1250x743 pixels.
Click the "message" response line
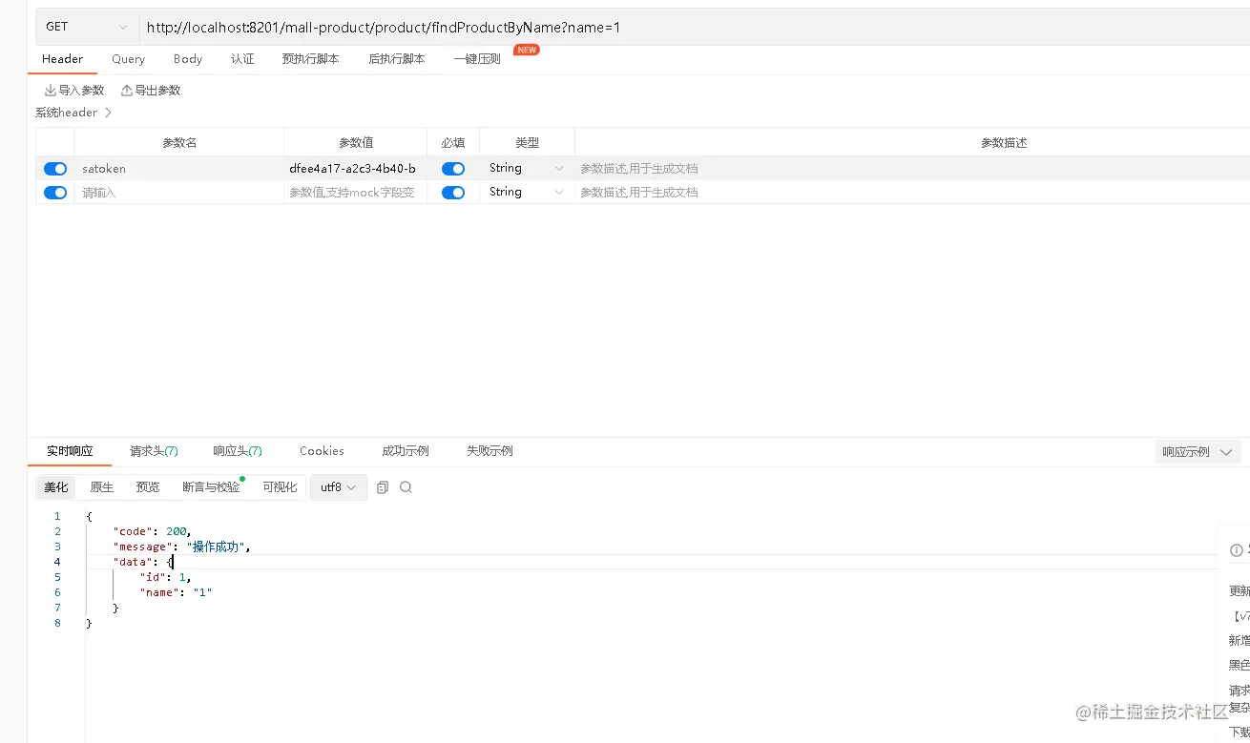coord(180,547)
